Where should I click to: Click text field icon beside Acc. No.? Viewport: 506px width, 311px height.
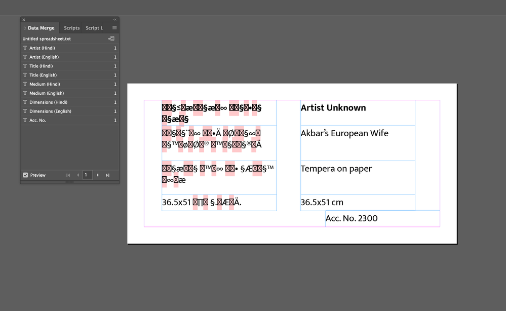[x=25, y=120]
